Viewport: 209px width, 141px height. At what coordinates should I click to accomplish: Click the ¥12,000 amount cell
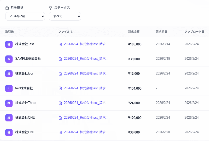click(x=134, y=74)
